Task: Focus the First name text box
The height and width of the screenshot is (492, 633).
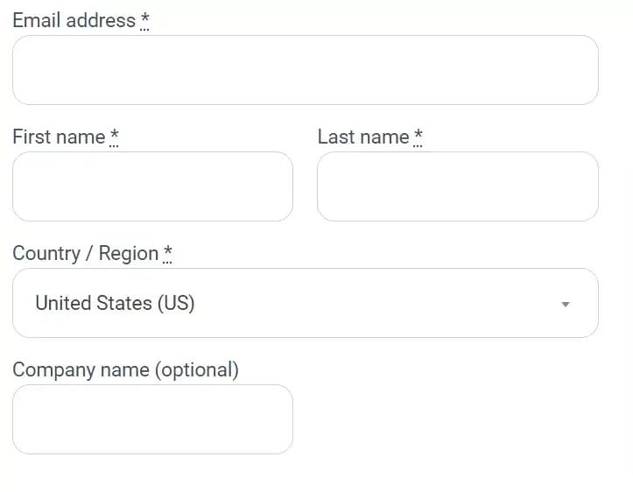Action: (x=152, y=186)
